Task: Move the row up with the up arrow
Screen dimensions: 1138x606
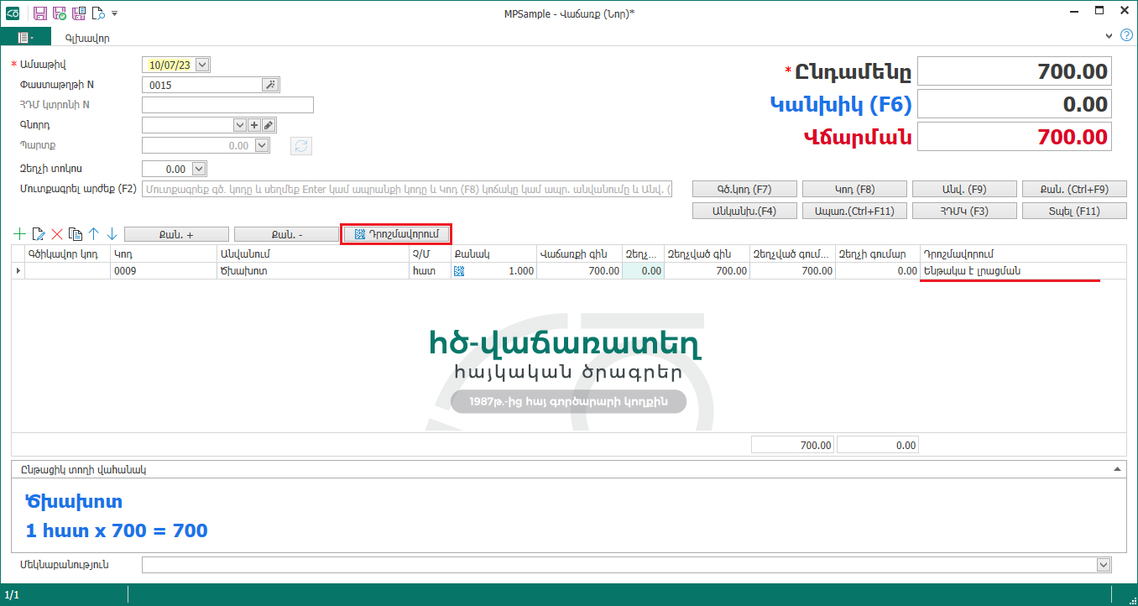Action: click(94, 234)
